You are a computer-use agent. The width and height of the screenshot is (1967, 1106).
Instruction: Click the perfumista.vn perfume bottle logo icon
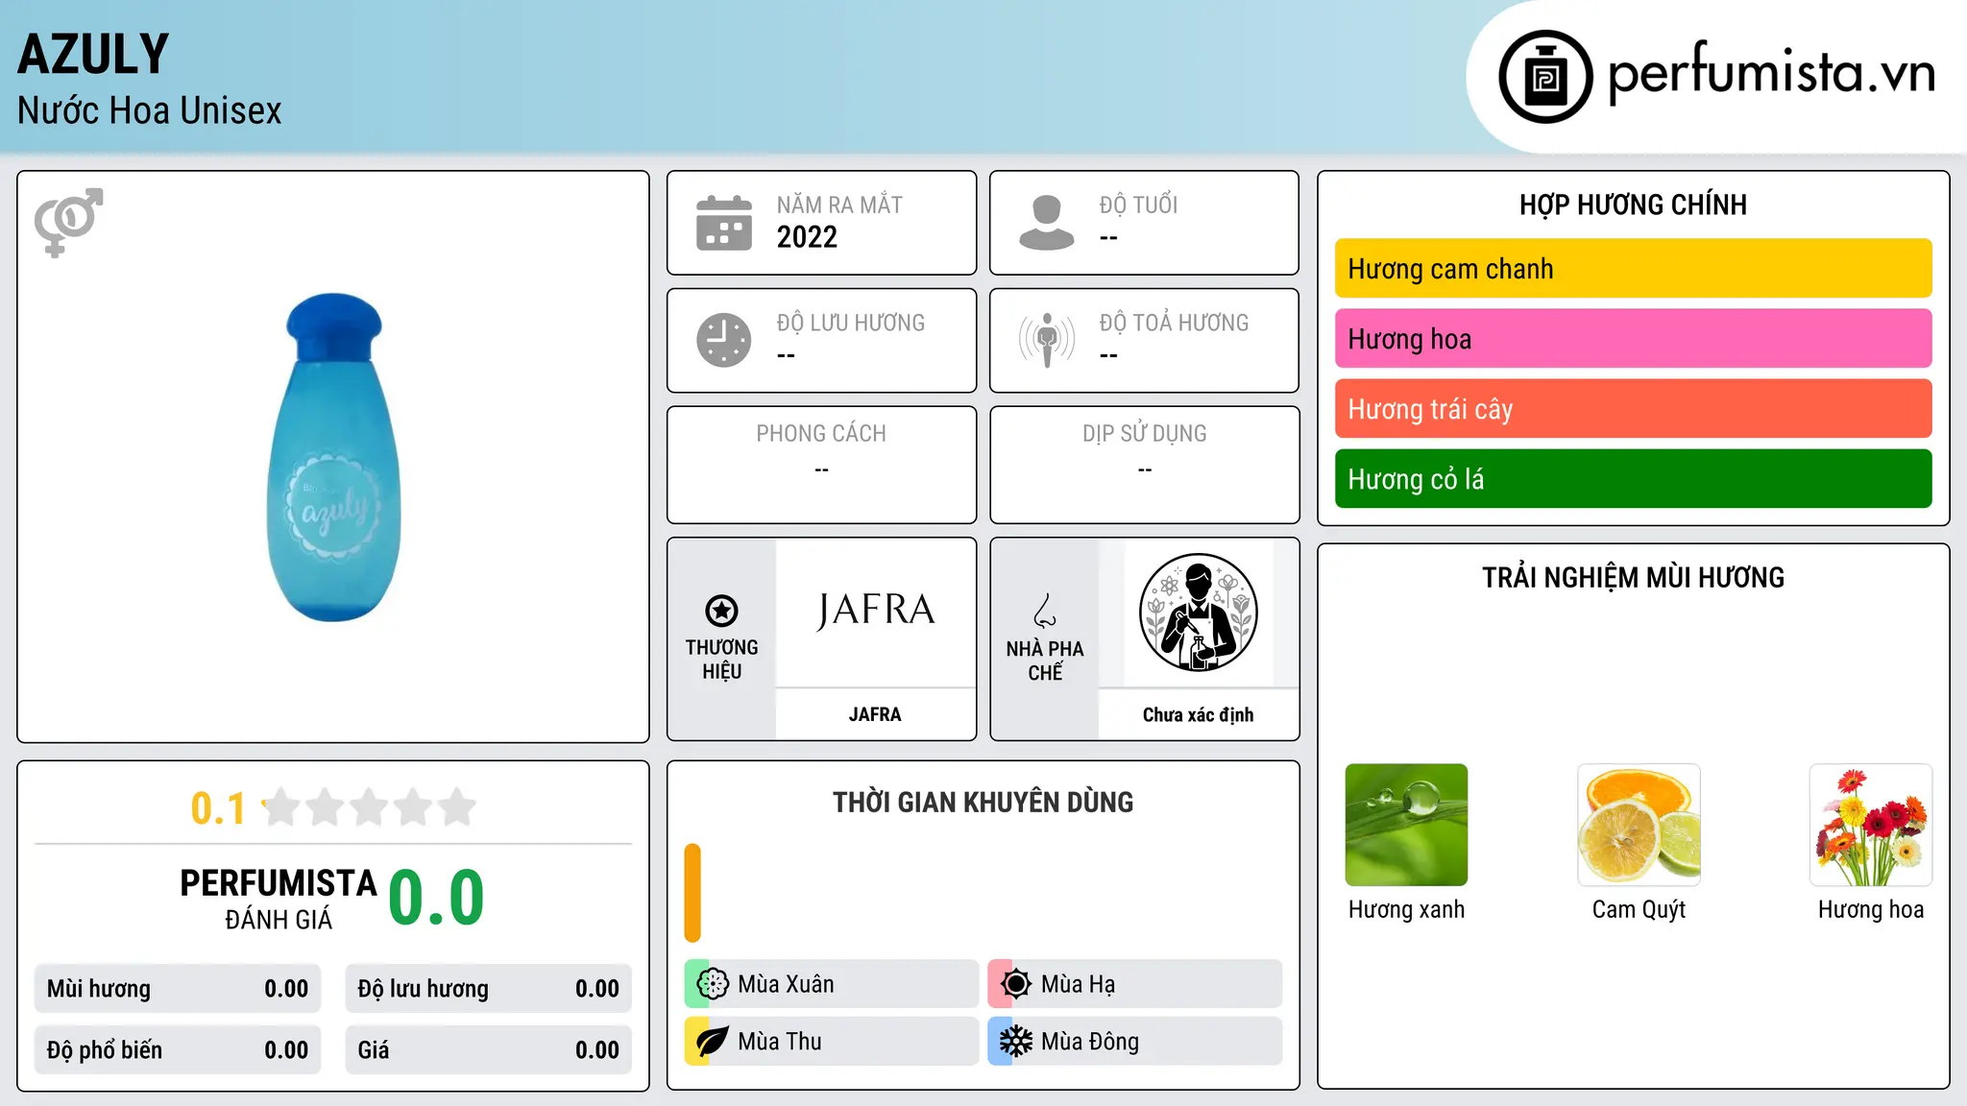point(1545,77)
